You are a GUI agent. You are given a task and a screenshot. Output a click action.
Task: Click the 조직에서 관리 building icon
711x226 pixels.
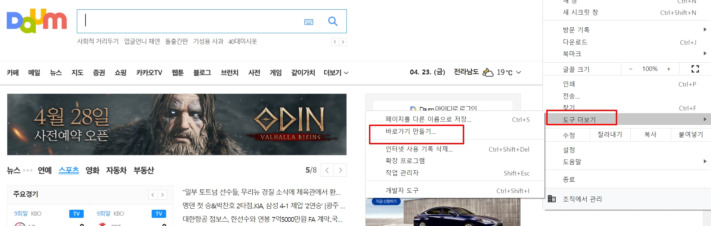[552, 199]
